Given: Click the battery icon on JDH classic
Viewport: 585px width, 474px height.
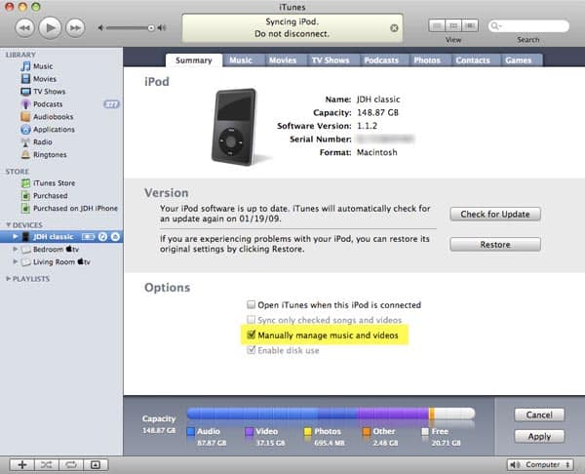Looking at the screenshot, I should (89, 237).
